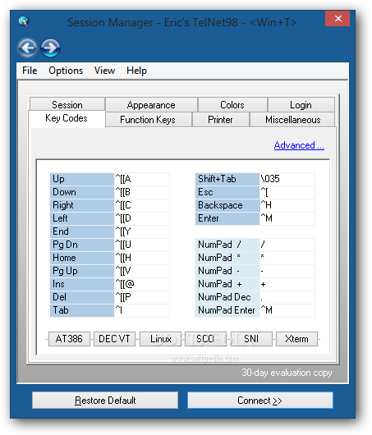Open the Advanced... link
This screenshot has height=435, width=372.
click(299, 145)
